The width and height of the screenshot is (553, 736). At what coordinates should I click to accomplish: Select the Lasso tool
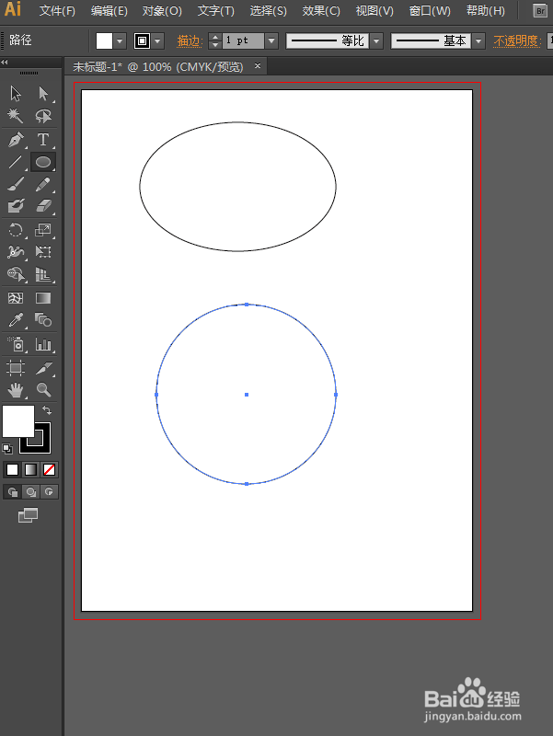(43, 116)
